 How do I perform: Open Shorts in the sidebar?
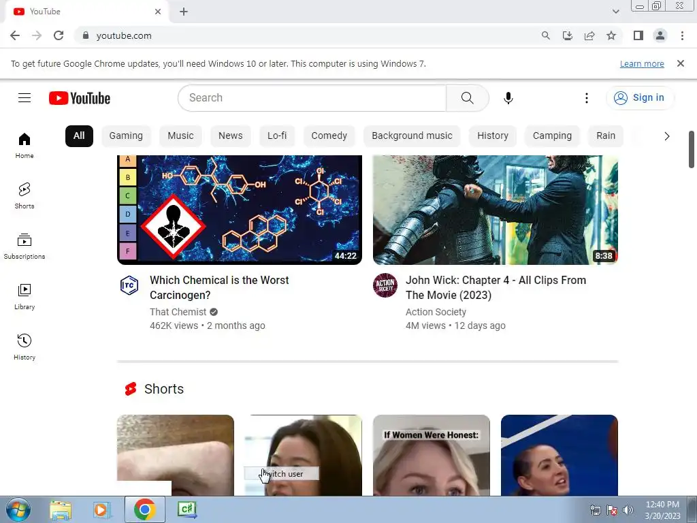(x=25, y=195)
